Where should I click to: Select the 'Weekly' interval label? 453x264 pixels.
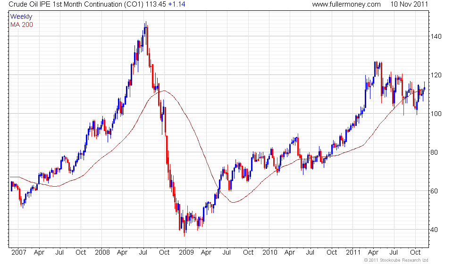[x=21, y=16]
